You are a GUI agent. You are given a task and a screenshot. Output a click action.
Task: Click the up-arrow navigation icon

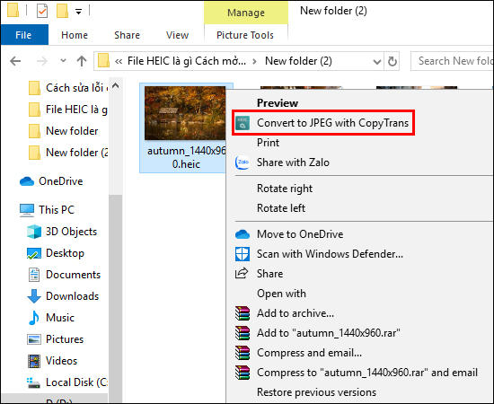[x=82, y=61]
